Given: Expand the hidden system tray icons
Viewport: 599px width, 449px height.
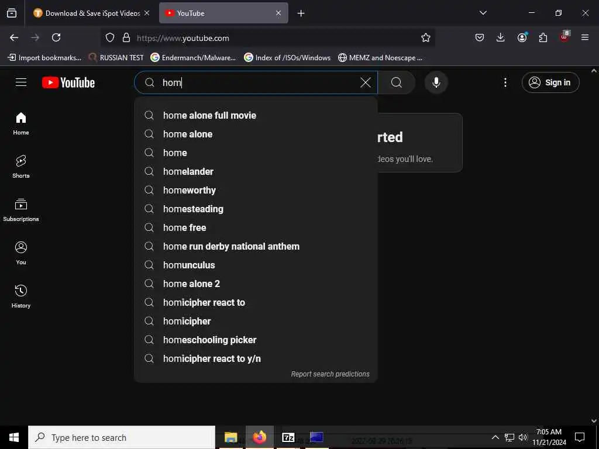Looking at the screenshot, I should click(495, 437).
